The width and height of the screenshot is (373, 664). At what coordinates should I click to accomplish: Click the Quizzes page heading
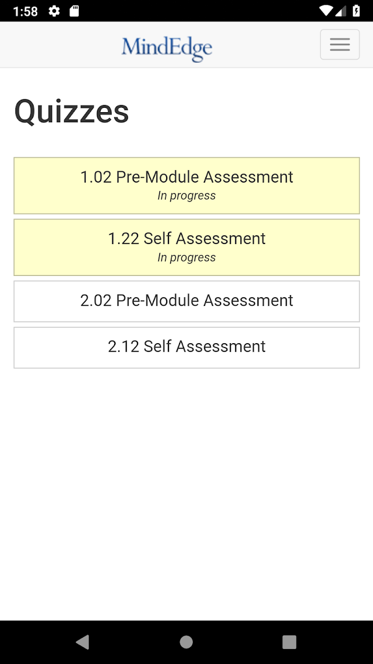click(71, 112)
